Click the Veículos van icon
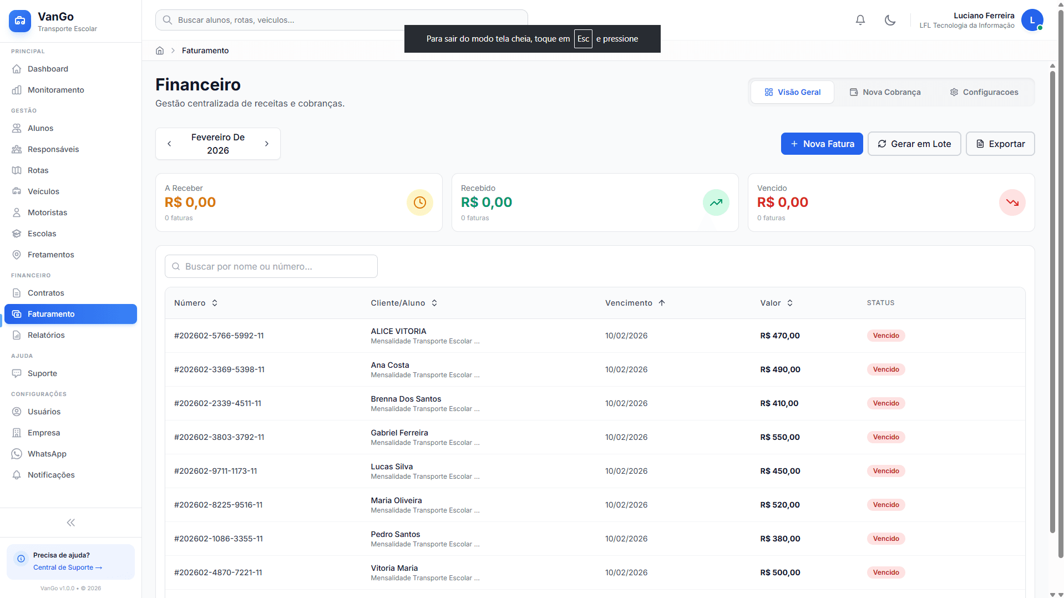 click(17, 191)
